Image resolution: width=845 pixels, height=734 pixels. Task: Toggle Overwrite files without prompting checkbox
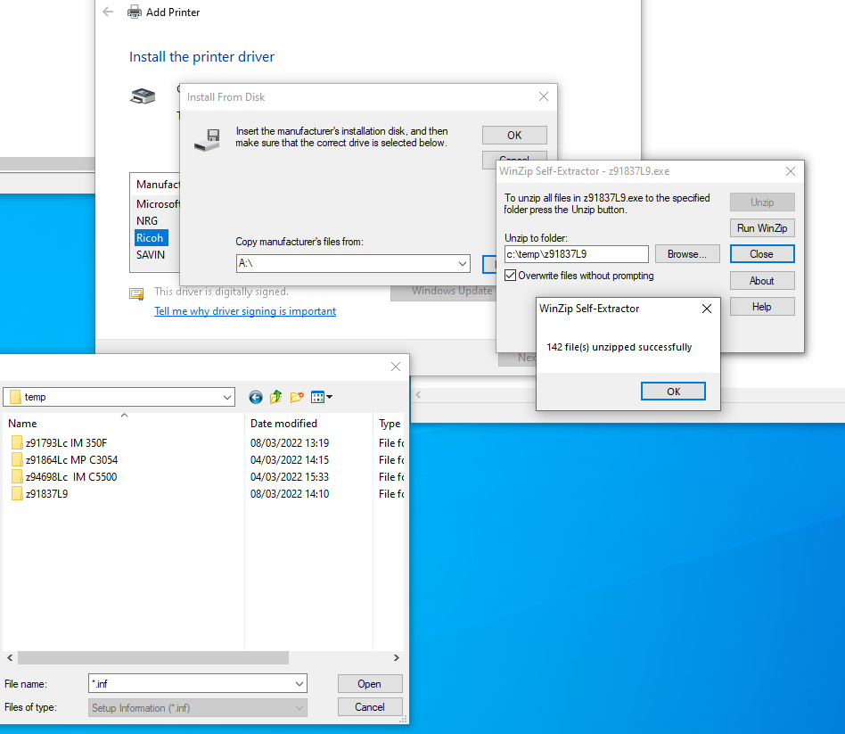[x=511, y=276]
